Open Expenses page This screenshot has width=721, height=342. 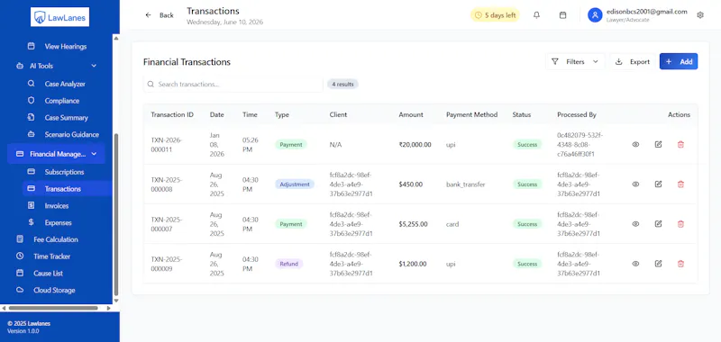(59, 222)
